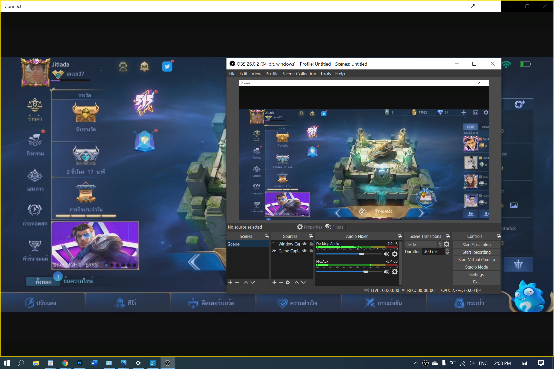Open Google Chrome from the taskbar
Screen dimensions: 554x369
[x=65, y=363]
